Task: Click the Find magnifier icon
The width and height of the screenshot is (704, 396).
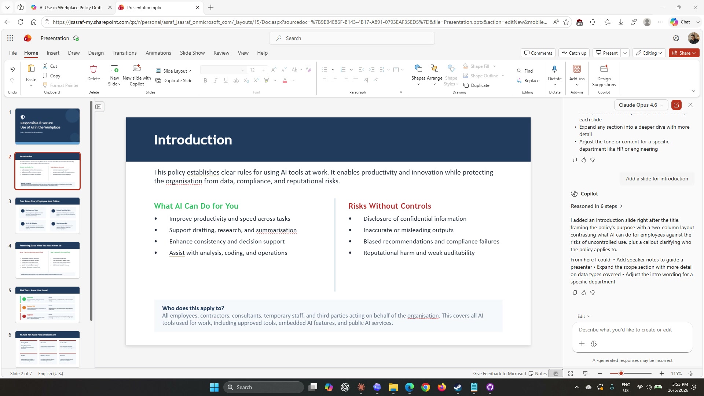Action: click(519, 71)
